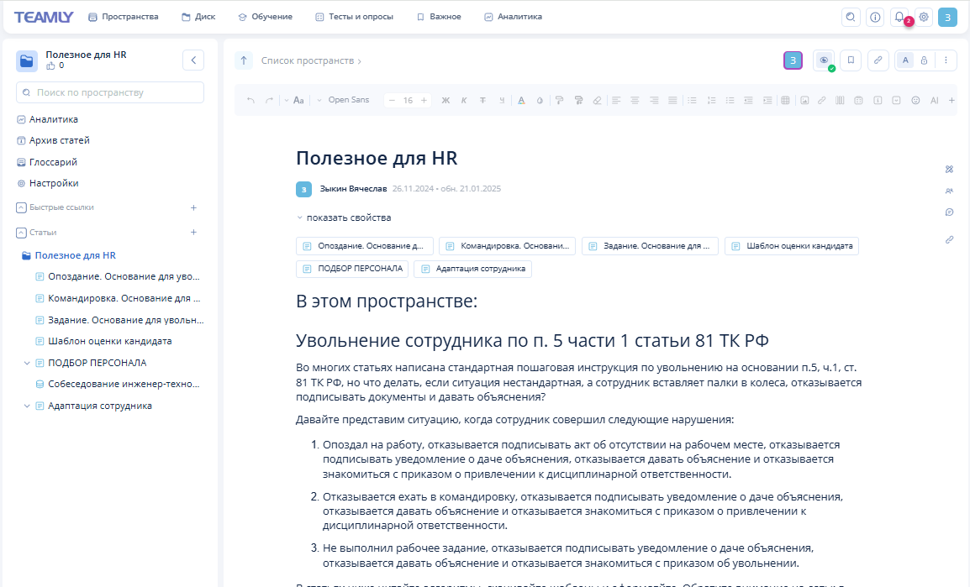Select the eraser clear-formatting tool
This screenshot has width=970, height=587.
coord(597,100)
